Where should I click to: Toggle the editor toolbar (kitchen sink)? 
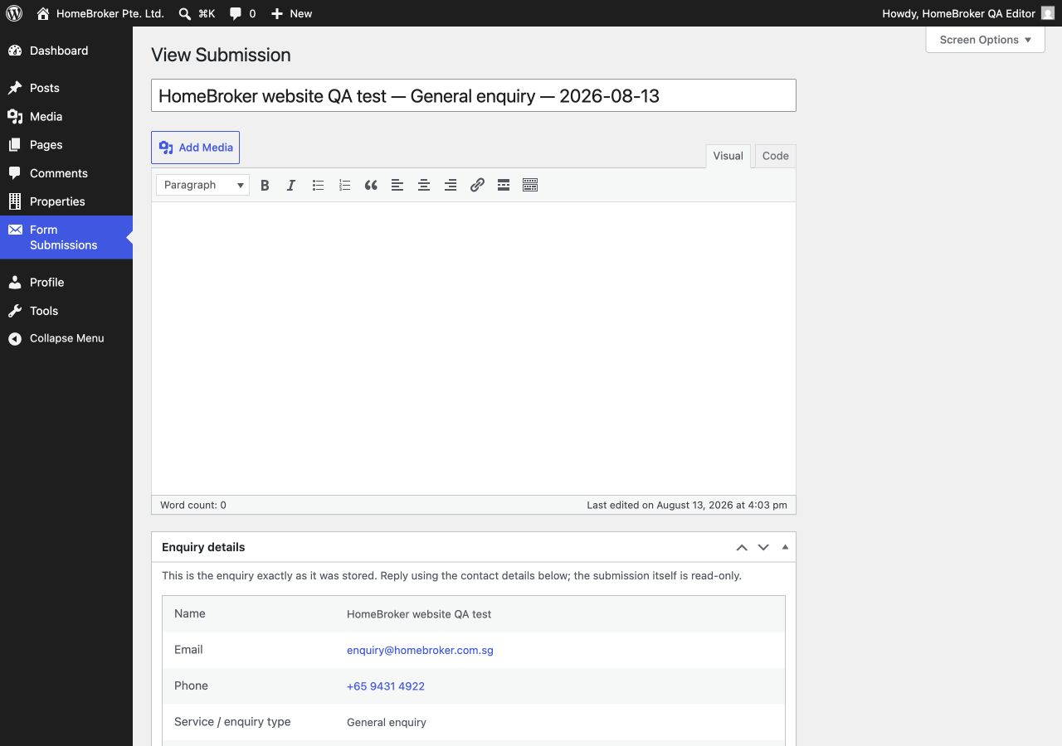point(530,185)
